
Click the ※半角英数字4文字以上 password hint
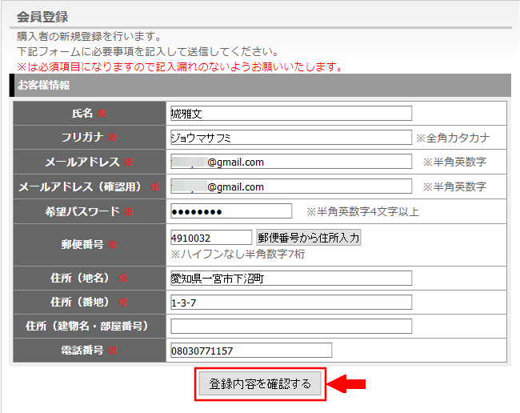coord(363,211)
